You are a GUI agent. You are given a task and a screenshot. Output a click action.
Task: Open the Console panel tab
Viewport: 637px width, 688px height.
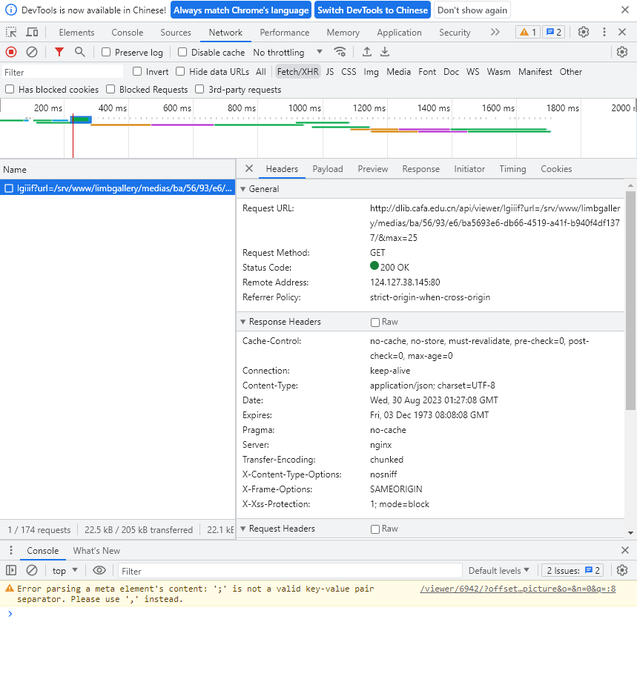tap(127, 33)
